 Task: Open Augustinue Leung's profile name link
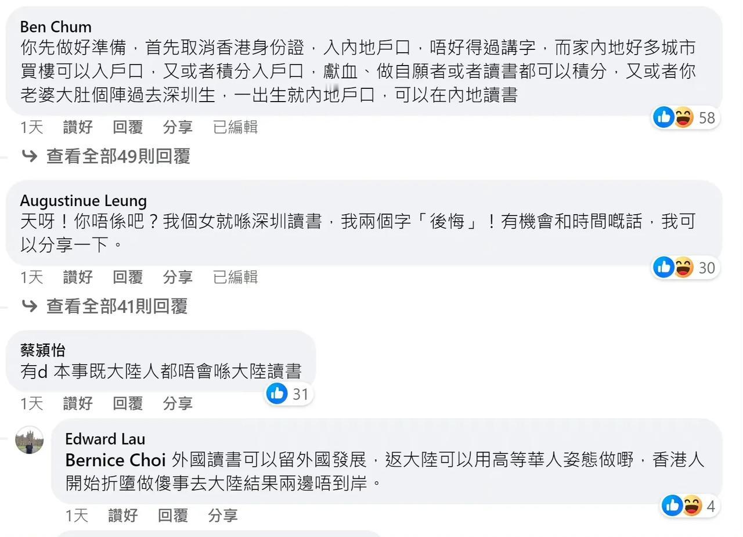coord(83,200)
